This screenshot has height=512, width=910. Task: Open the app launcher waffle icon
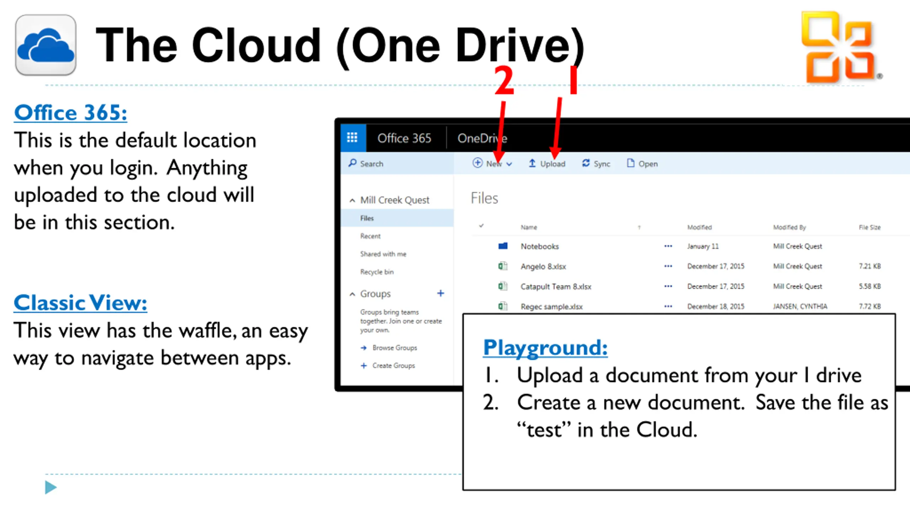pyautogui.click(x=352, y=138)
